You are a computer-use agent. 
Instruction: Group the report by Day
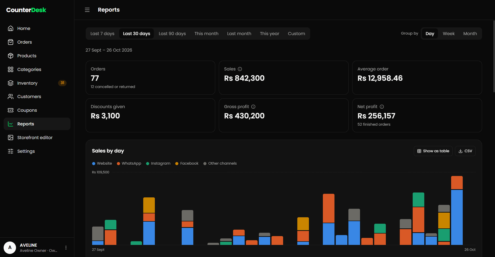(430, 34)
